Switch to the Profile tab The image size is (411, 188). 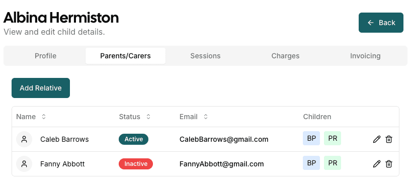click(x=46, y=56)
